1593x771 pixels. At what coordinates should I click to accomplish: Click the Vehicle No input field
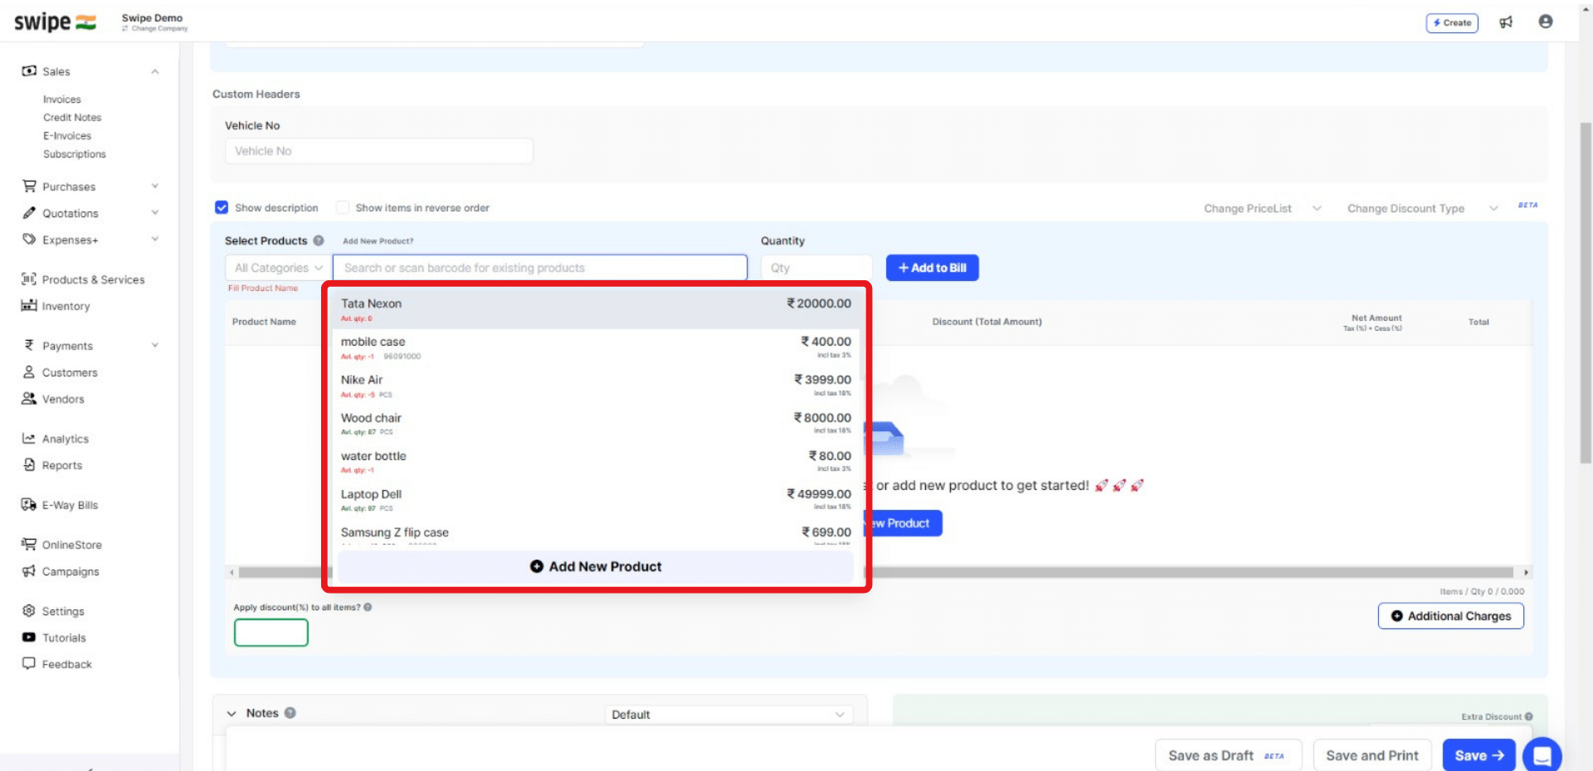coord(378,150)
